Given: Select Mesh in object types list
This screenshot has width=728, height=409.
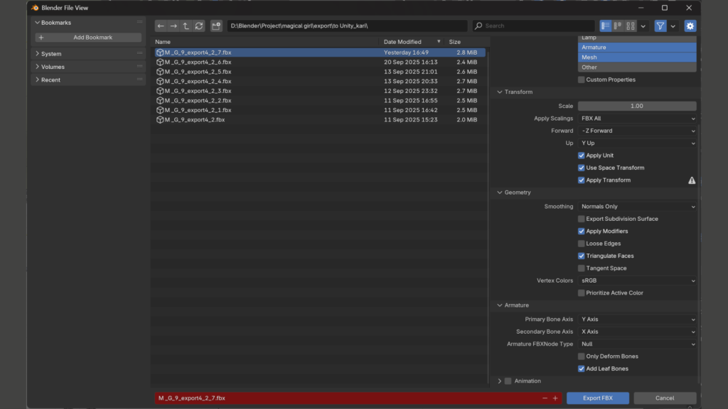Looking at the screenshot, I should pos(637,58).
